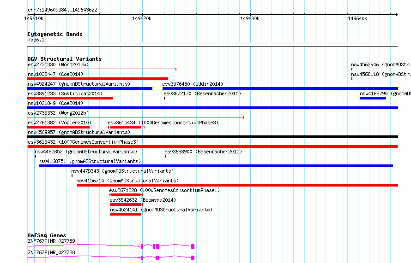Select the nsv4562946 variant label
This screenshot has height=263, width=411.
click(x=381, y=64)
